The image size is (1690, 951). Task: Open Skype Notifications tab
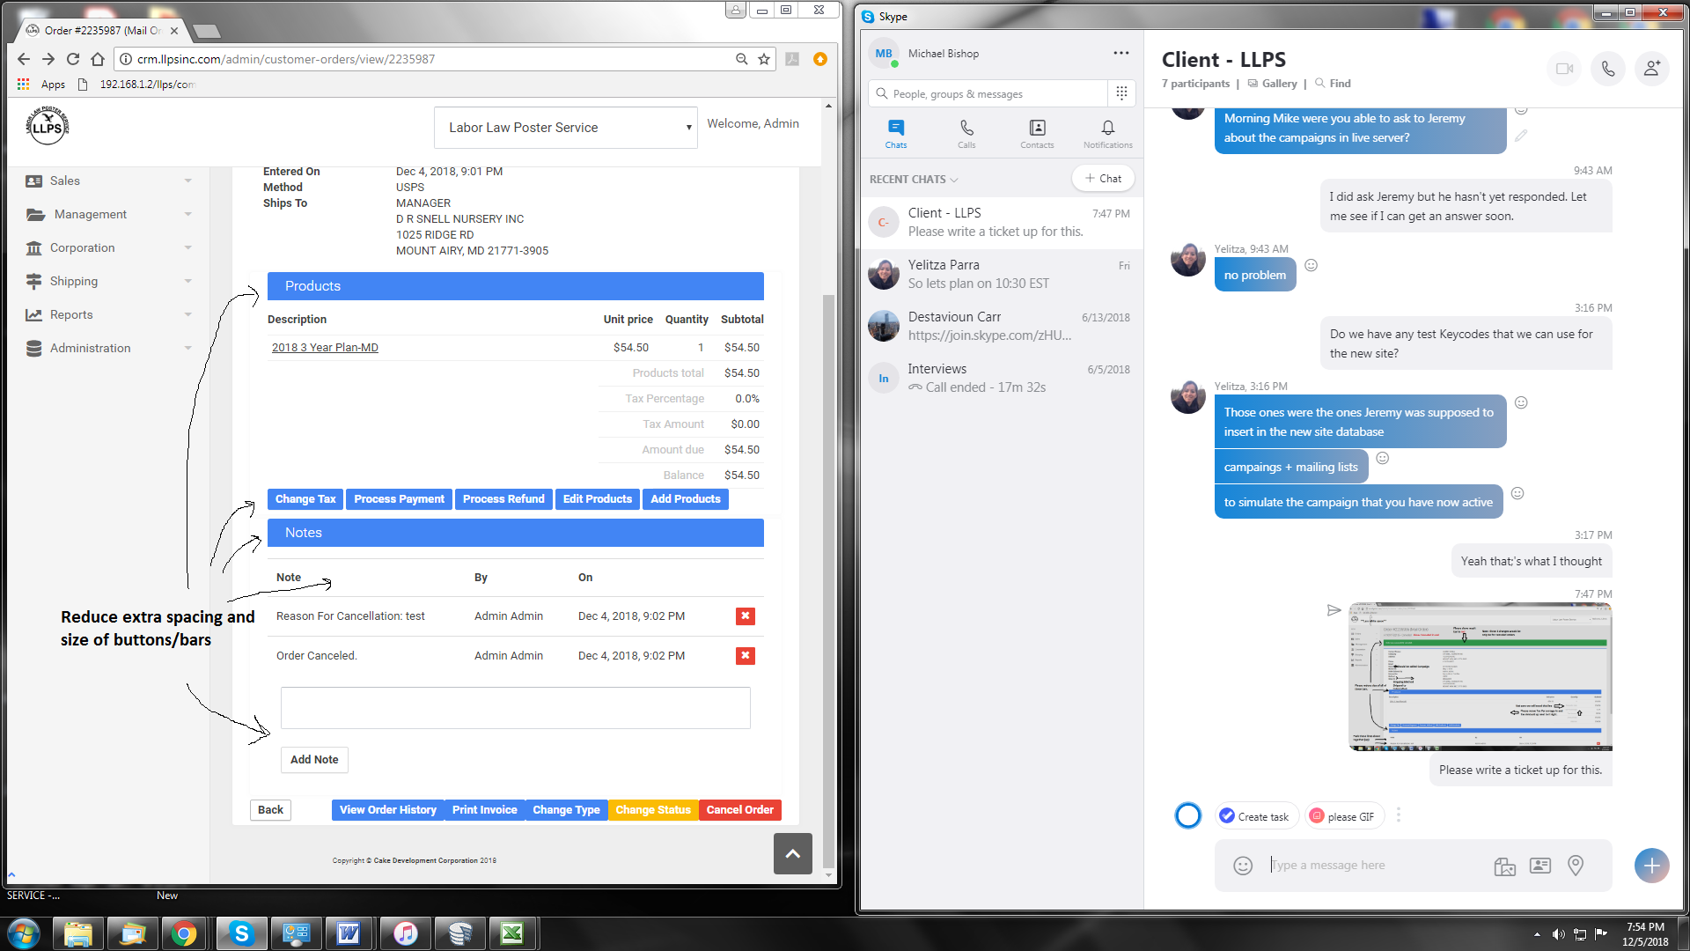click(x=1107, y=133)
